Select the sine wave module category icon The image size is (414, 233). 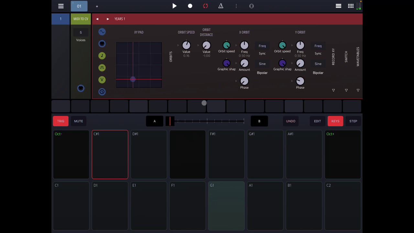tap(102, 32)
